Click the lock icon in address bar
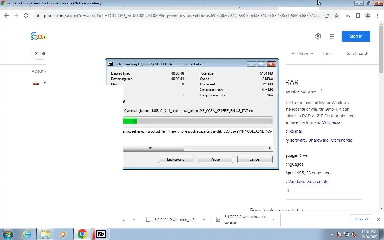This screenshot has width=384, height=240. pos(37,16)
